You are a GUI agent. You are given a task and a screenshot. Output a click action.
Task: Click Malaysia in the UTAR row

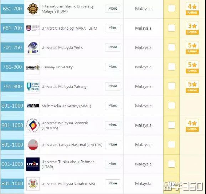(143, 164)
